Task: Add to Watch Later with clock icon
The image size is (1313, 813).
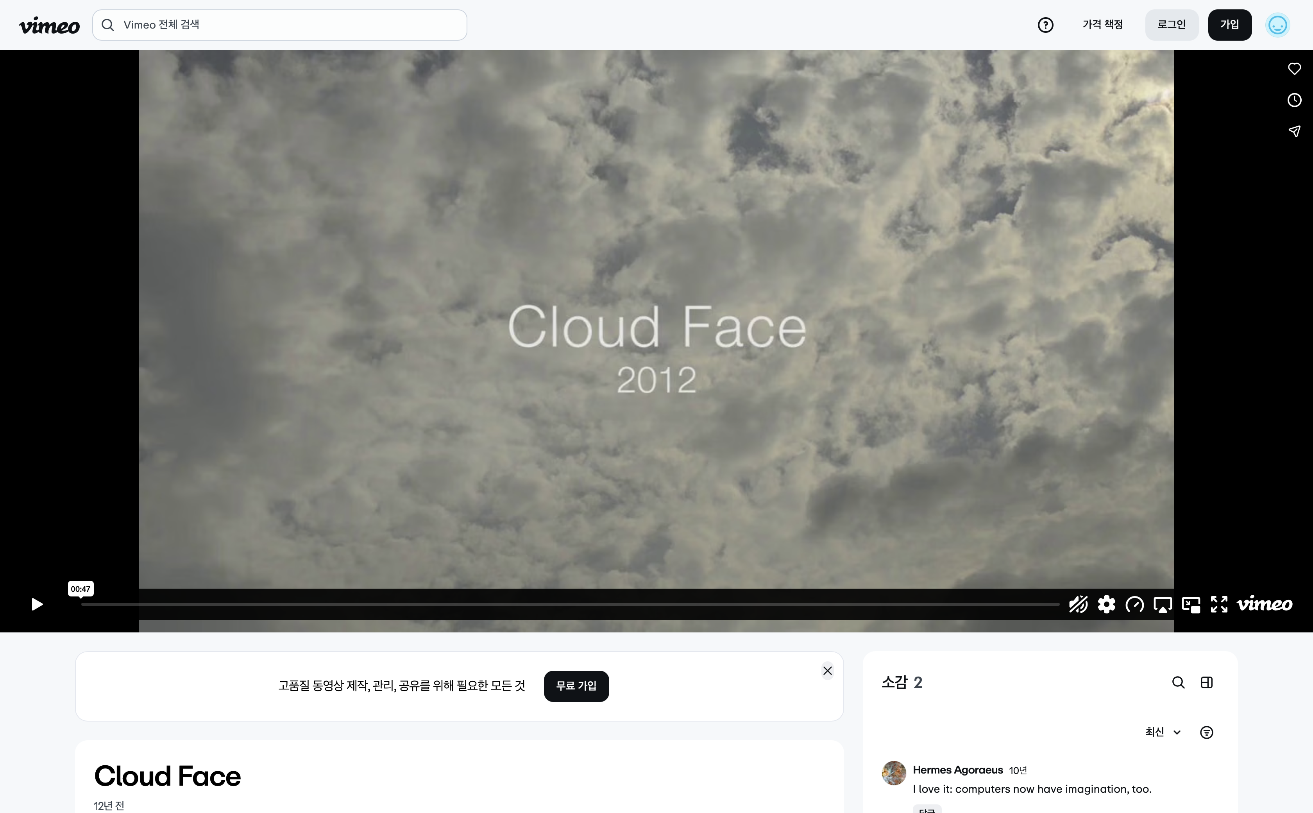Action: (1294, 100)
